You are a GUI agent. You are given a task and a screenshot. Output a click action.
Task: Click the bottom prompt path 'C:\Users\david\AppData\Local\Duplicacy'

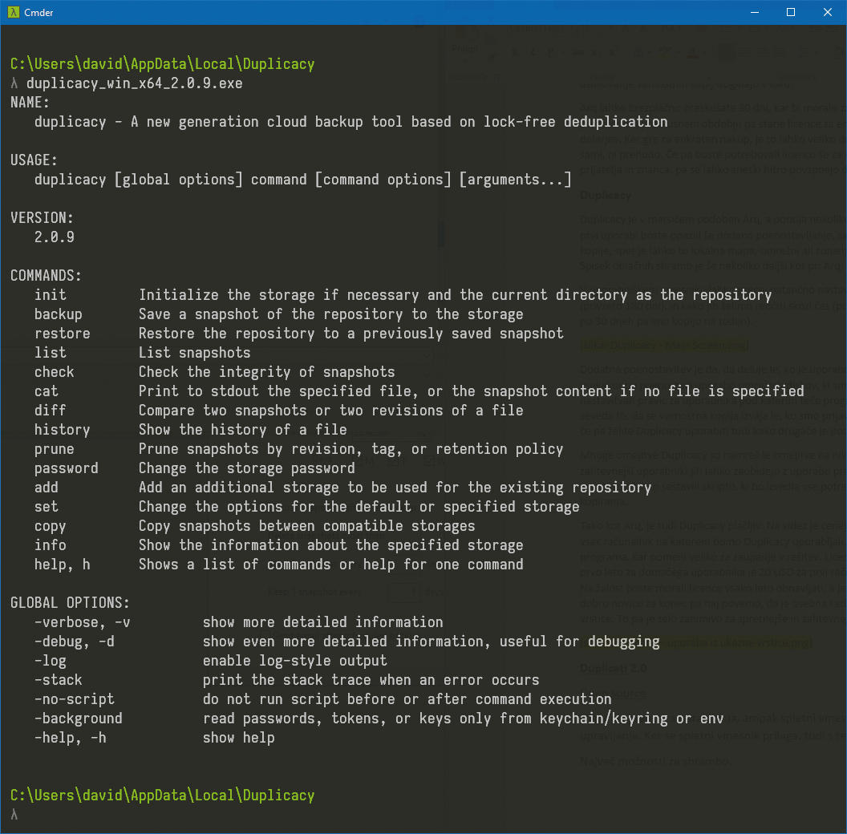pyautogui.click(x=163, y=796)
